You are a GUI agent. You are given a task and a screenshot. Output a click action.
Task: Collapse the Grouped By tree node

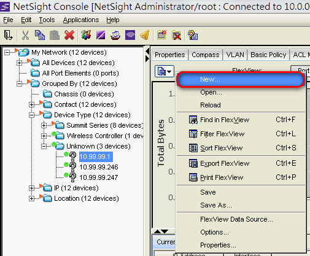[x=19, y=83]
